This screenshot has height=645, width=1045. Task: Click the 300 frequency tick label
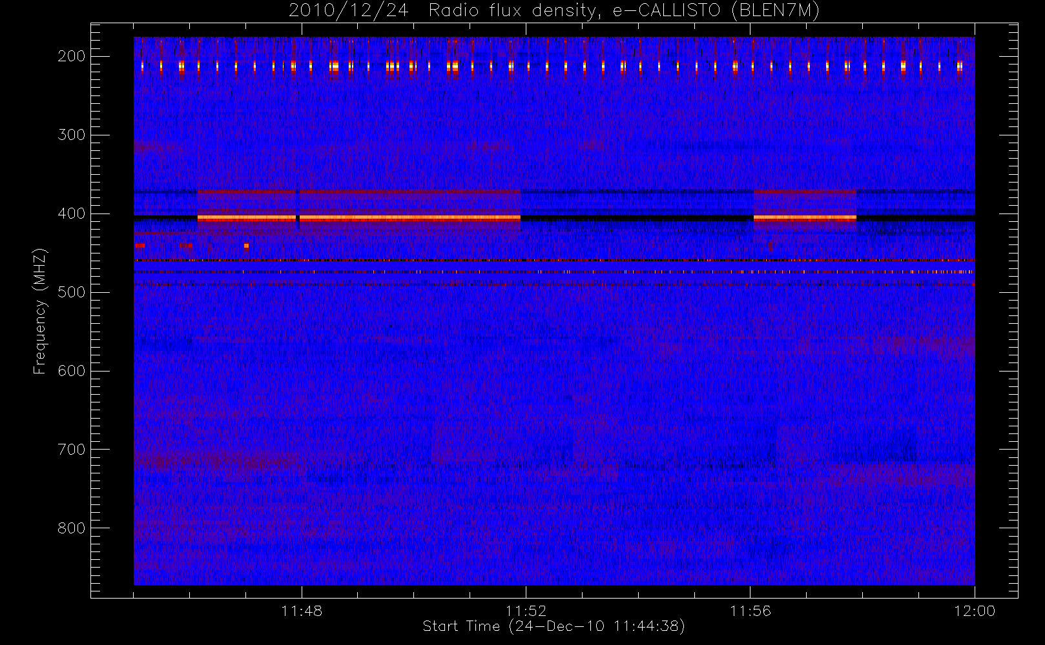click(71, 135)
